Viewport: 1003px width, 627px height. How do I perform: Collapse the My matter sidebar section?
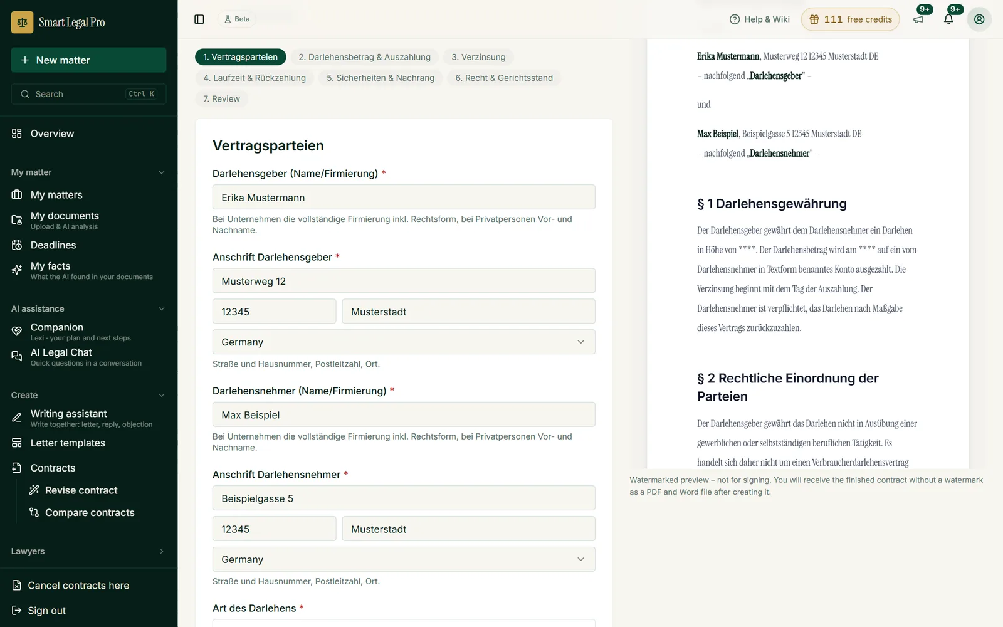[162, 172]
